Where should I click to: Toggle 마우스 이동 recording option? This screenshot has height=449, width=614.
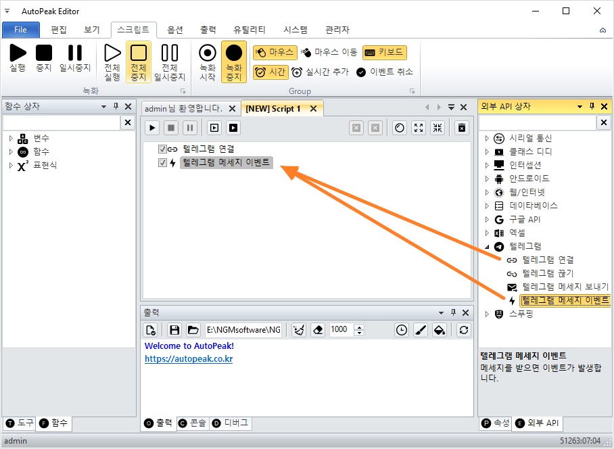pos(329,53)
